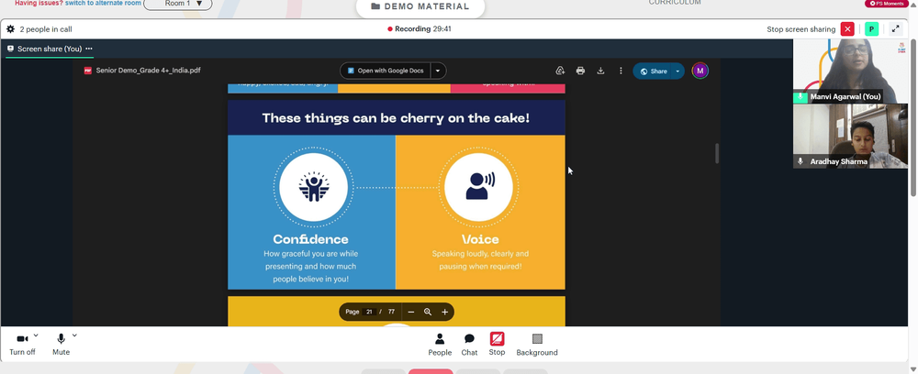Open the Chat panel
This screenshot has width=918, height=374.
pos(469,344)
